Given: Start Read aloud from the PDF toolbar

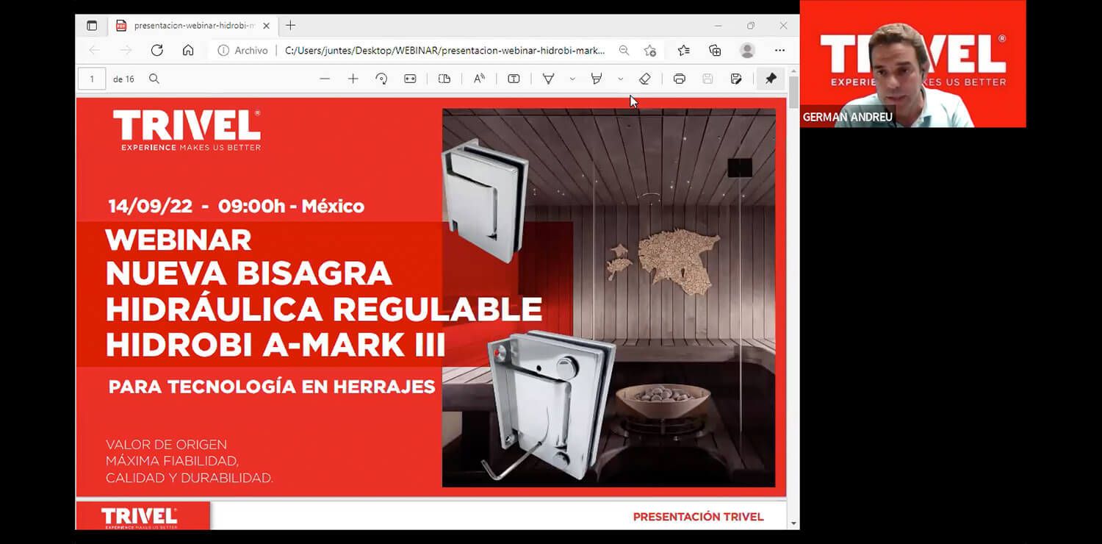Looking at the screenshot, I should pyautogui.click(x=479, y=79).
